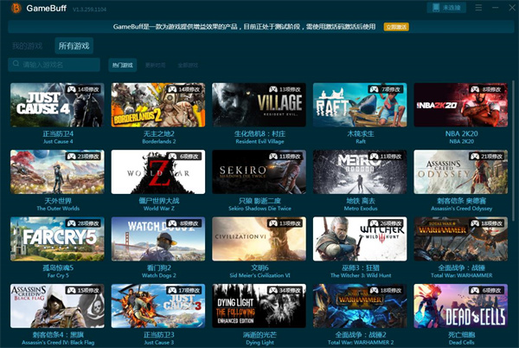Open the Black Flag thumbnail
The image size is (519, 348).
(57, 306)
